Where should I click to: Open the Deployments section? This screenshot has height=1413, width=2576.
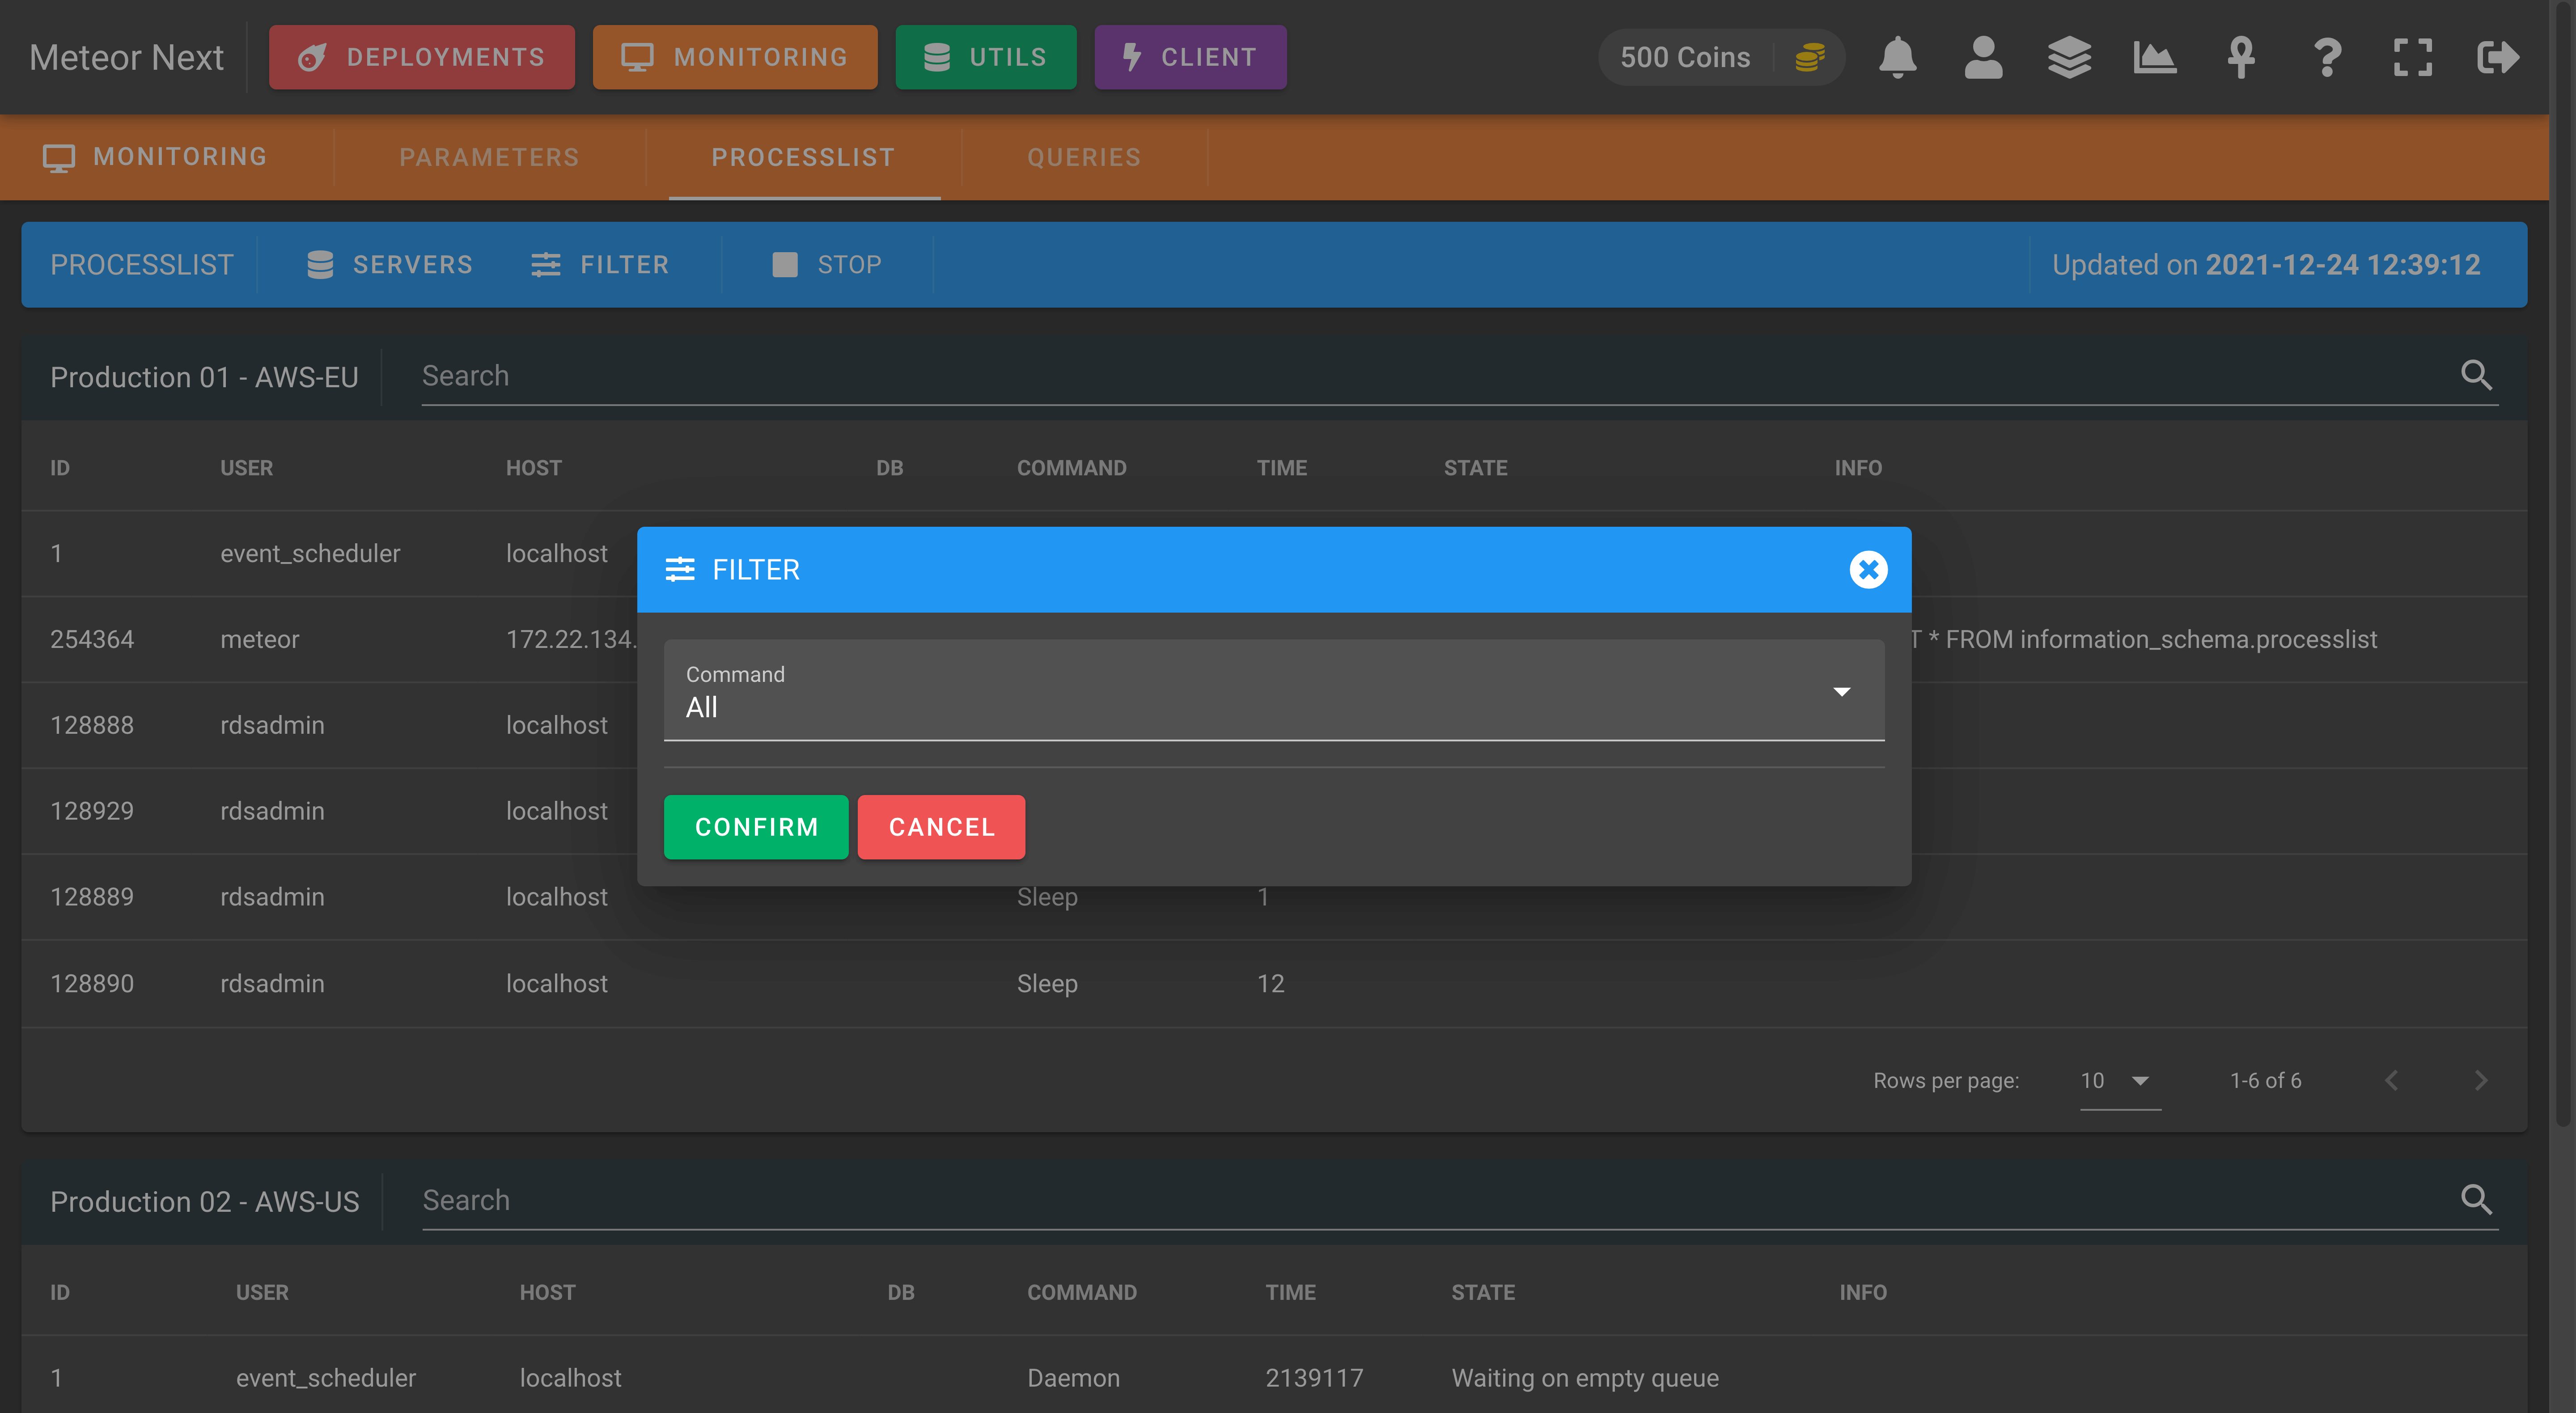coord(422,57)
